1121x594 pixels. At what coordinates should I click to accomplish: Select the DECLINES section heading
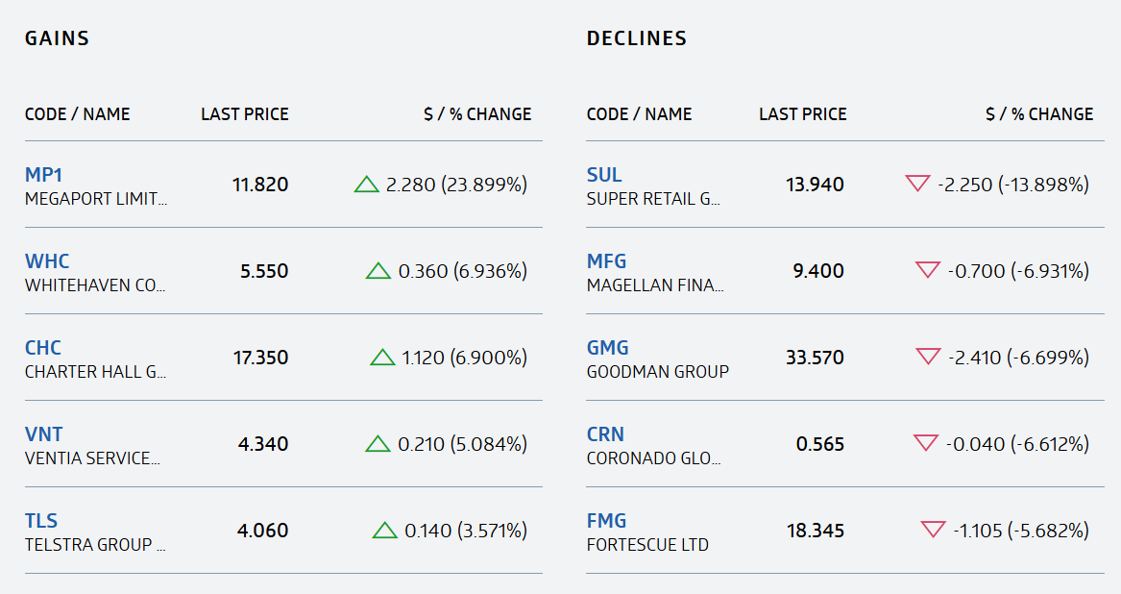pos(637,38)
